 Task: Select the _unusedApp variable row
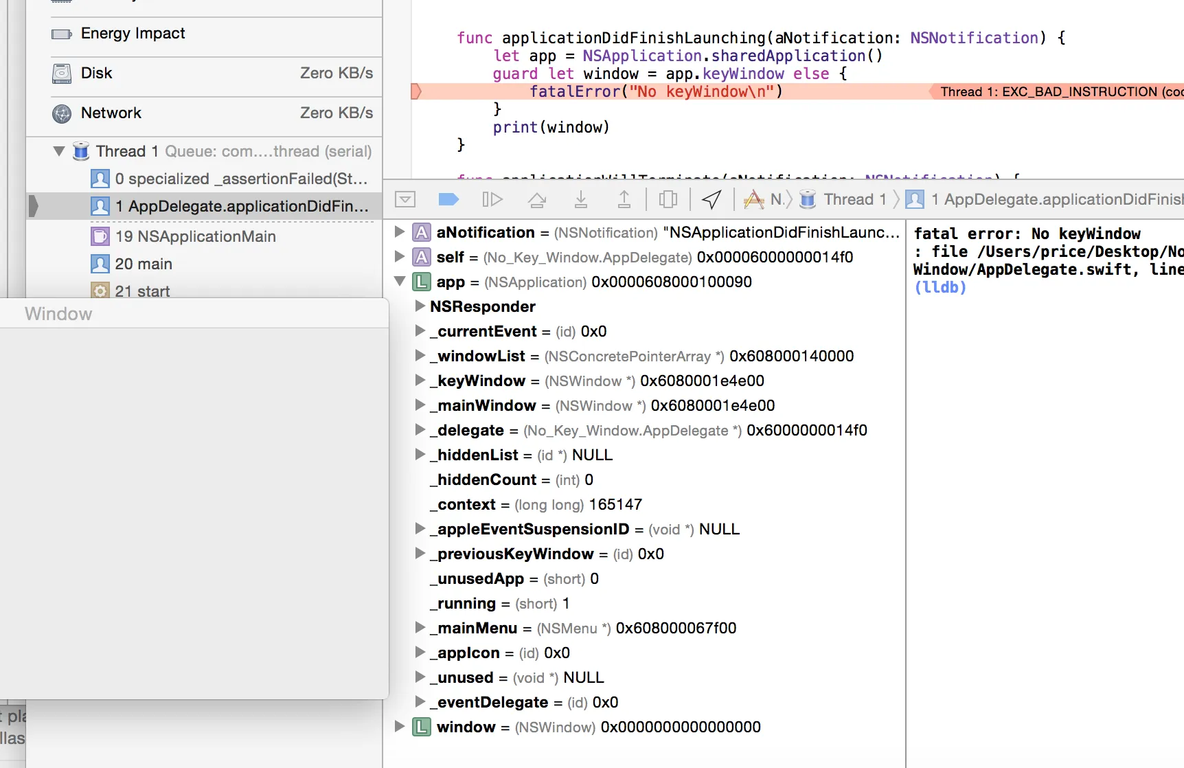coord(644,578)
